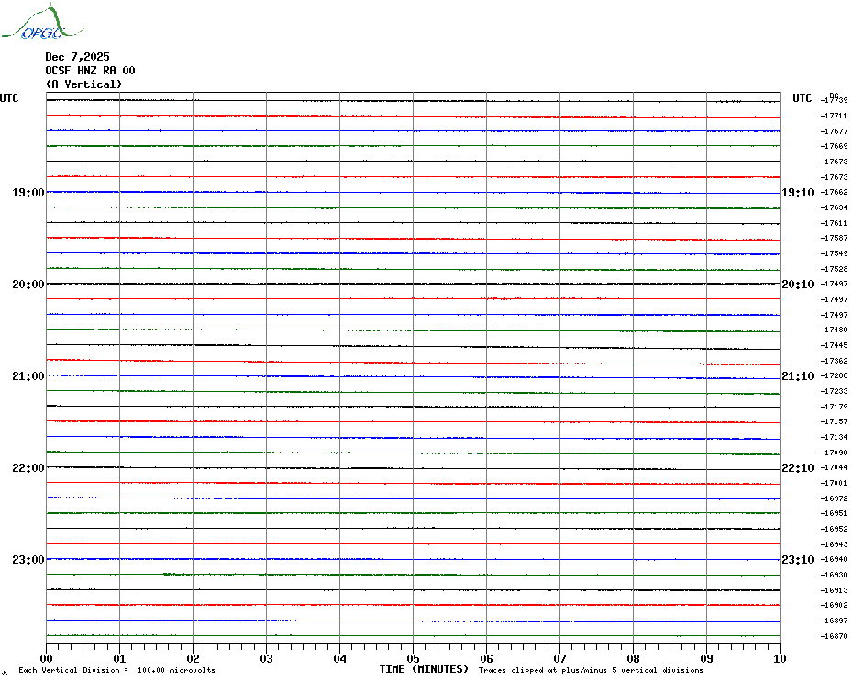
Task: Click the DC offset value -17677
Action: (x=834, y=131)
